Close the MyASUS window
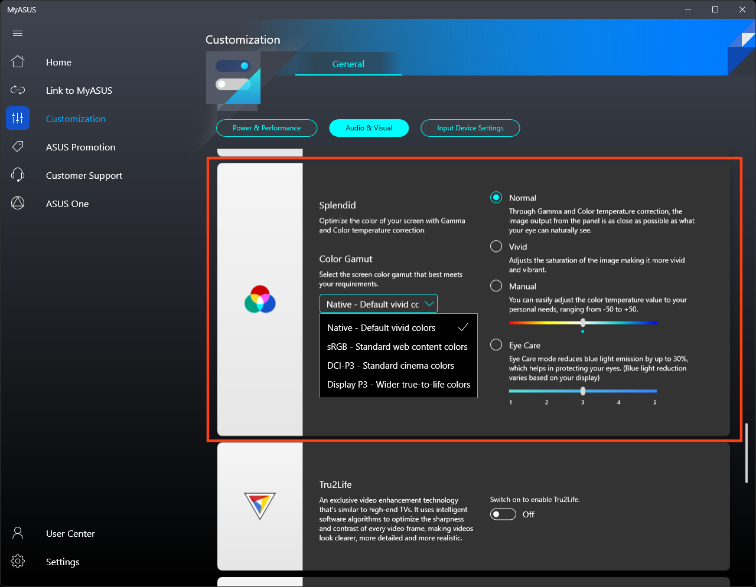The image size is (756, 587). [742, 9]
